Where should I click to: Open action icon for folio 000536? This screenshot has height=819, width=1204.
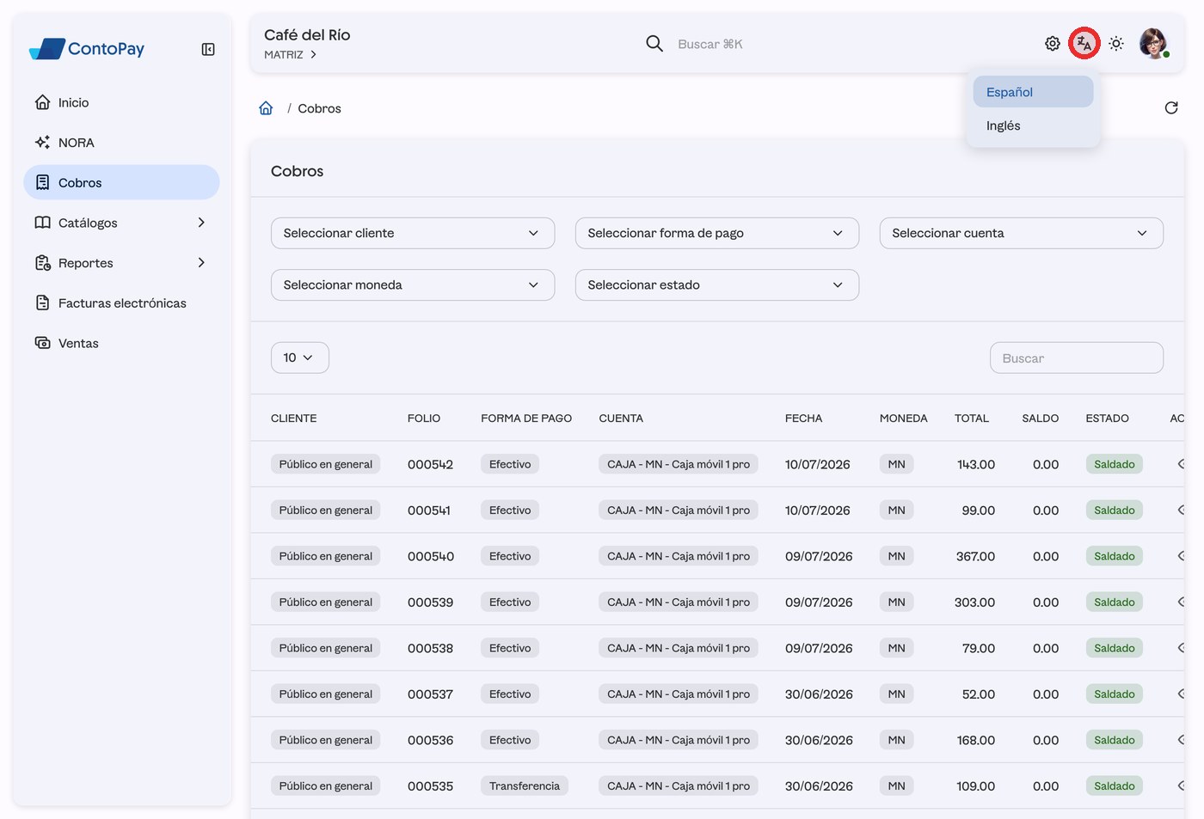1181,740
